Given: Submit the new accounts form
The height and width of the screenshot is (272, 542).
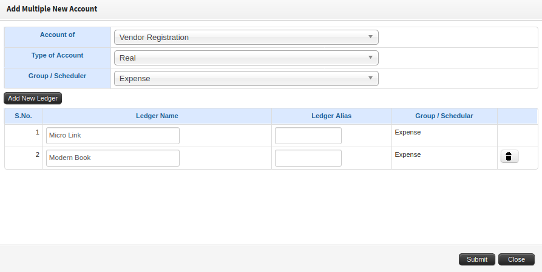Looking at the screenshot, I should coord(477,259).
